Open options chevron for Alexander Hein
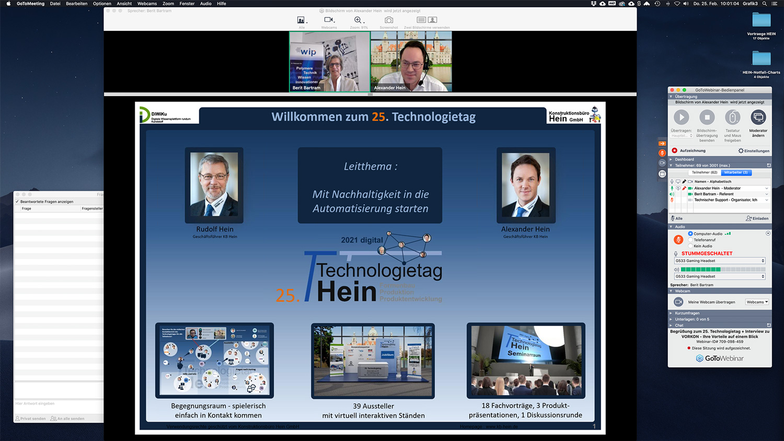Viewport: 784px width, 441px height. tap(767, 188)
